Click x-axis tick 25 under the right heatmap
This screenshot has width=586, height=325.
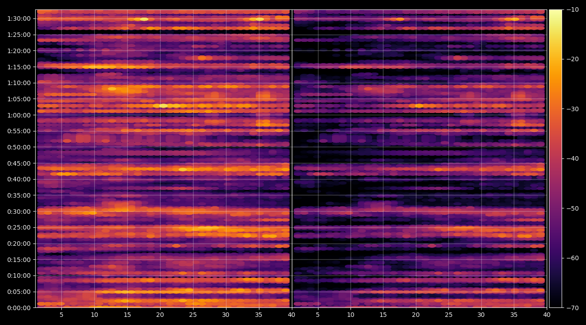(x=448, y=315)
